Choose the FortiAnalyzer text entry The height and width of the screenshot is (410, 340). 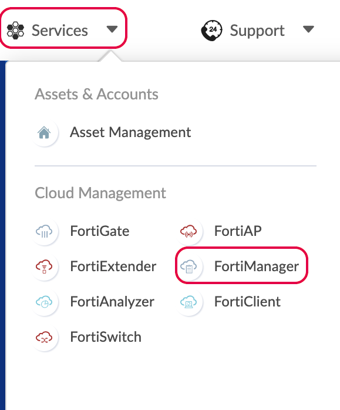[112, 302]
